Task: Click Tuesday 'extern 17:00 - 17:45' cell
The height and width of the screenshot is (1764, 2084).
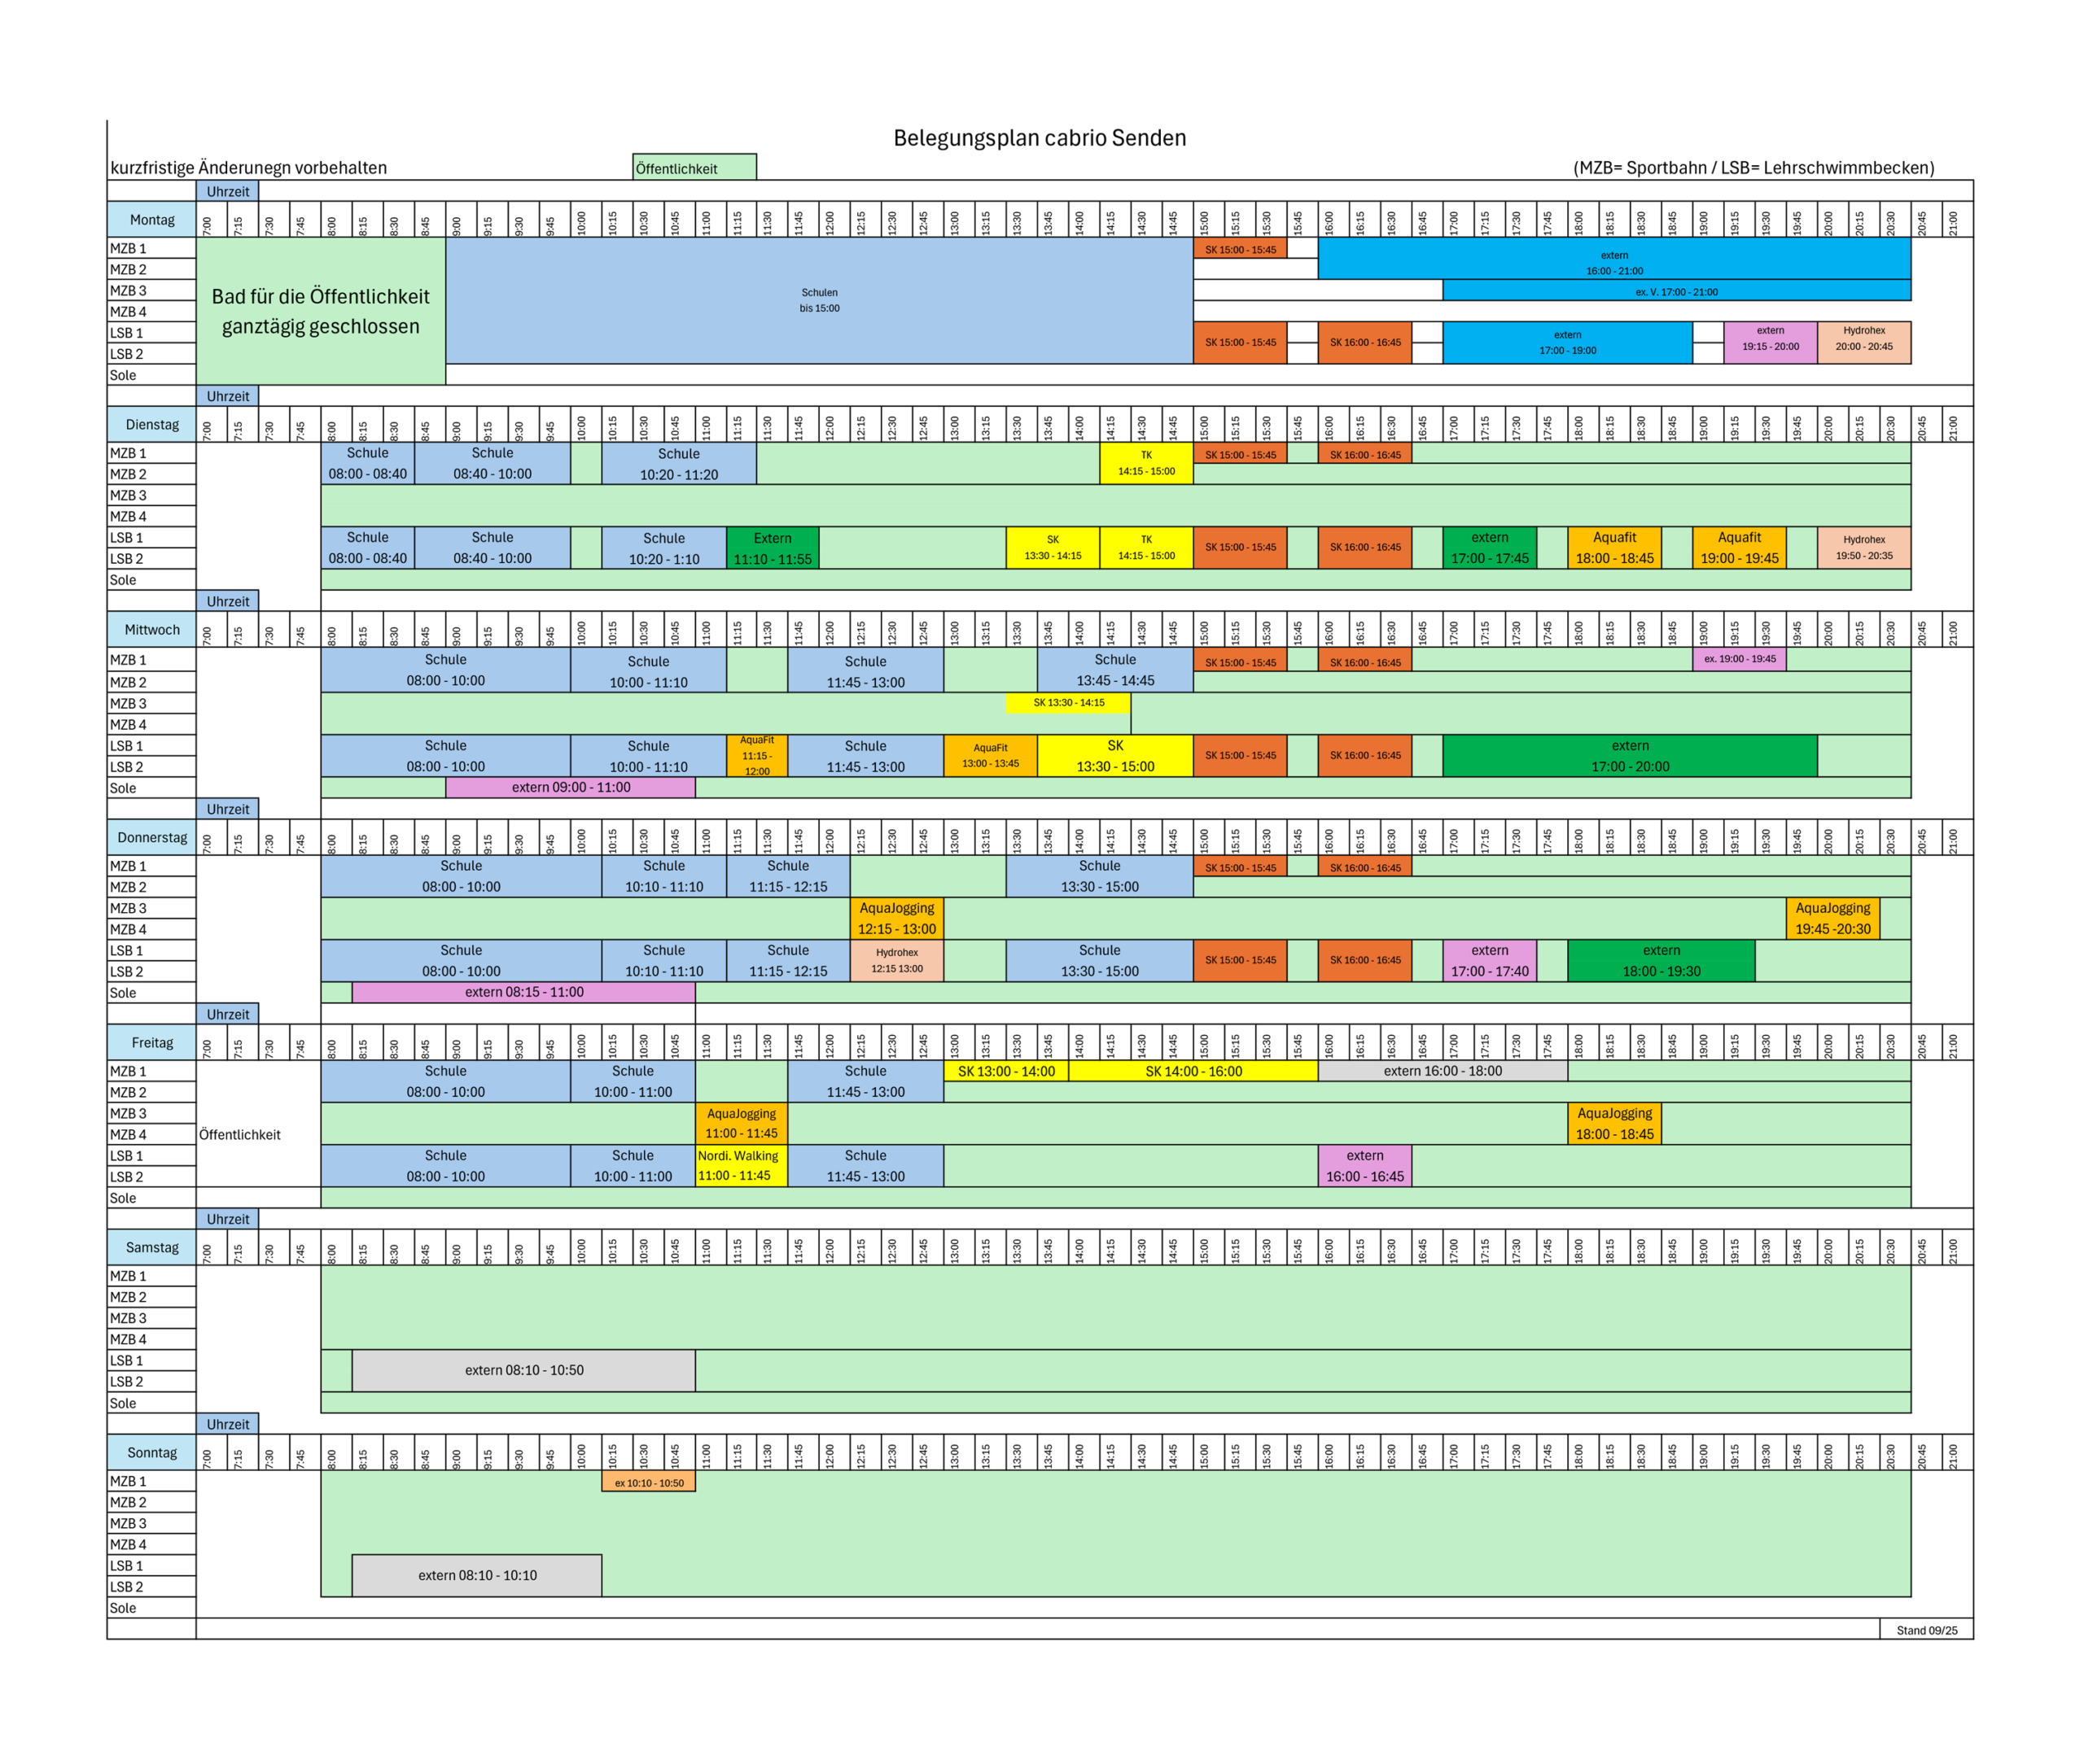Action: point(1490,548)
